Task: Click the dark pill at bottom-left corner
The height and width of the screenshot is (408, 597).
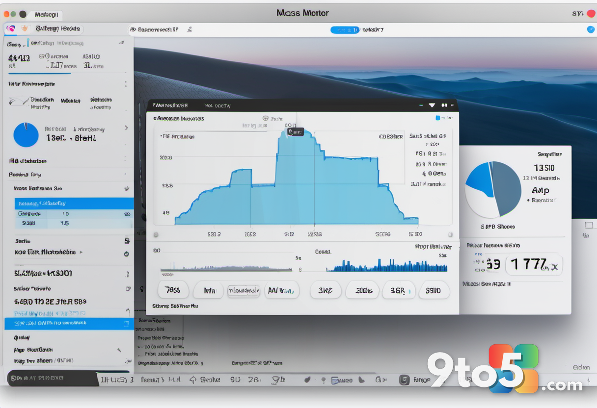Action: 53,378
